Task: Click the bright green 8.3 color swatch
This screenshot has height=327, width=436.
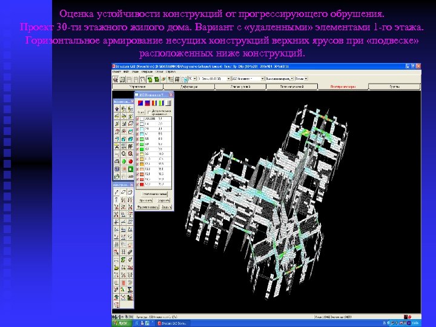Action: [142, 149]
